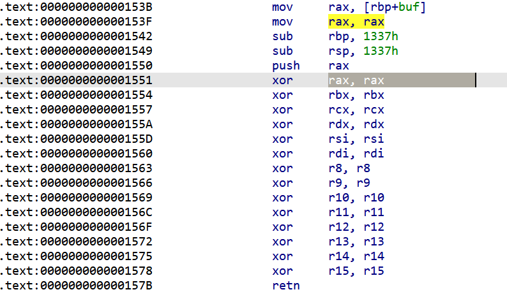
Task: Select address .text:0000000000001557
Action: (x=76, y=110)
